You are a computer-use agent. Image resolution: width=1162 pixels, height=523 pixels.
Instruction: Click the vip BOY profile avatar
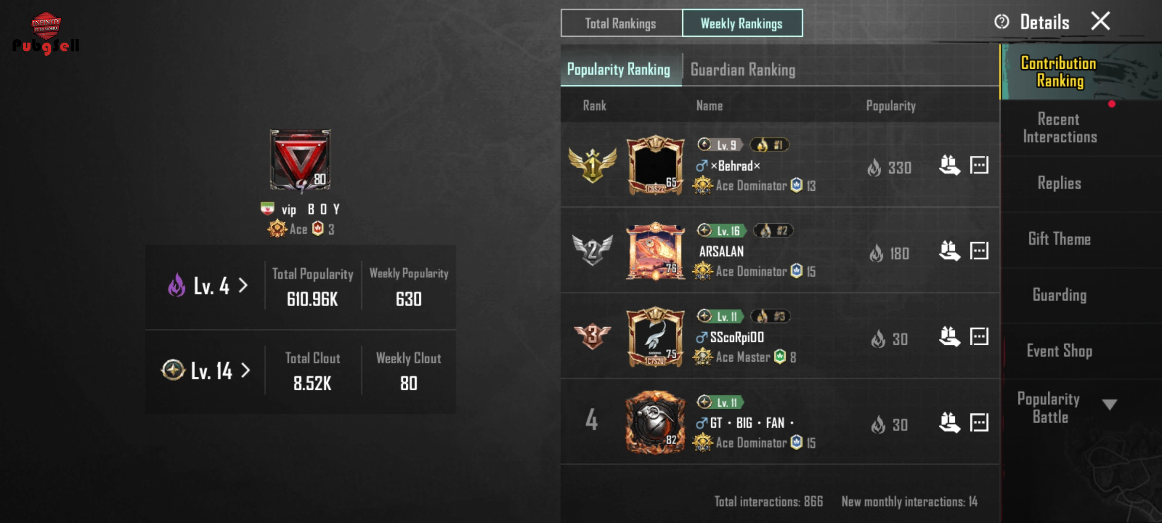[x=300, y=160]
